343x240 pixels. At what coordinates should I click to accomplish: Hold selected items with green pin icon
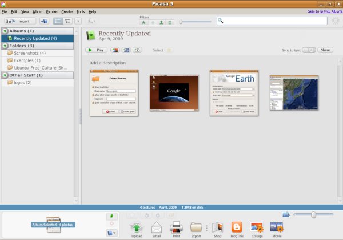(x=112, y=216)
